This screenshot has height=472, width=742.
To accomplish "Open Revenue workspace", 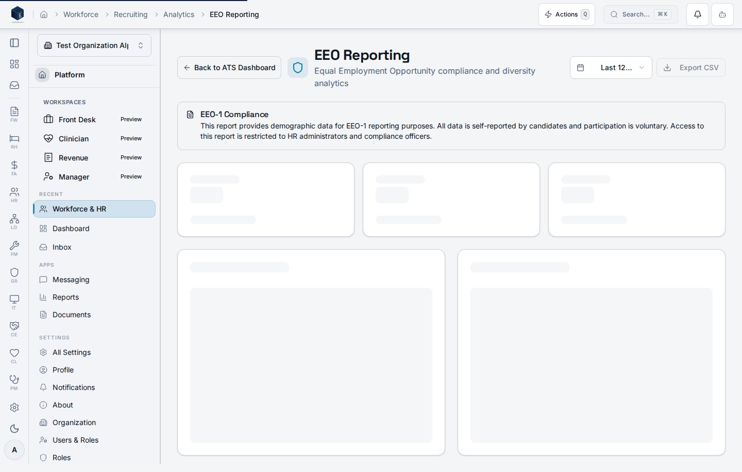I will point(94,158).
